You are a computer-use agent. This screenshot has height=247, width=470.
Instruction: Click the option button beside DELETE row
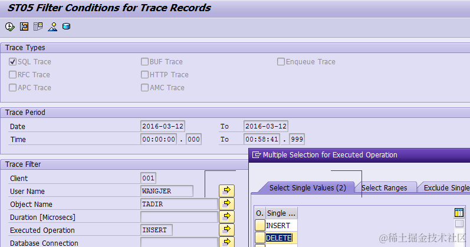tap(260, 238)
